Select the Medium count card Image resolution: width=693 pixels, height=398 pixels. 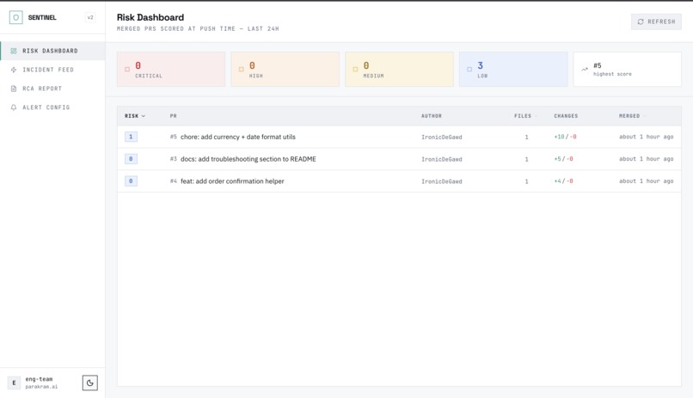[399, 70]
